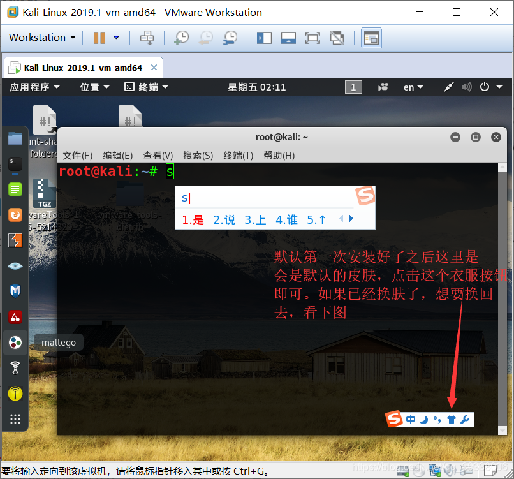Open the 位置 places menu
This screenshot has width=514, height=479.
[94, 87]
